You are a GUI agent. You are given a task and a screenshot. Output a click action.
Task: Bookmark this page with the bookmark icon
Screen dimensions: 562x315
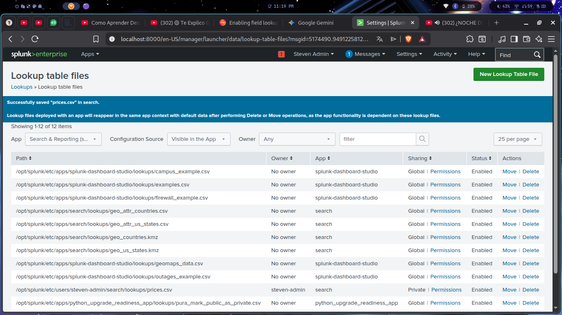point(96,39)
